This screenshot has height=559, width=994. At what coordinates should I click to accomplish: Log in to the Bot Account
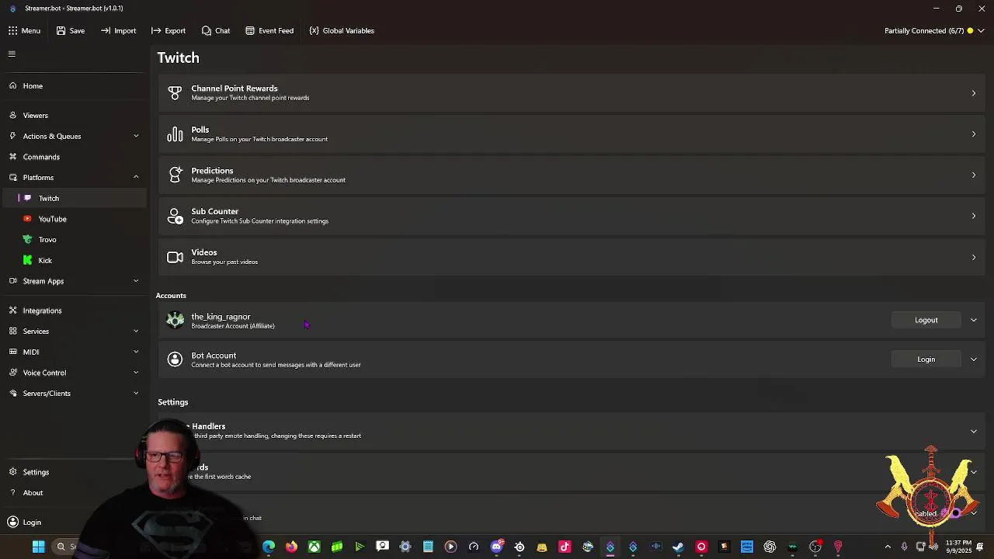pos(926,359)
